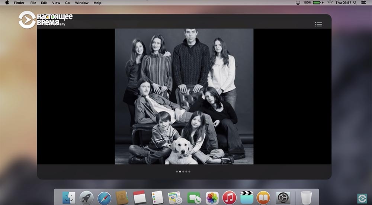
Task: Open Finder from the Dock
Action: [x=69, y=198]
